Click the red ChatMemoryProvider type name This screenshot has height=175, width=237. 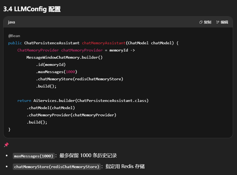click(x=38, y=50)
